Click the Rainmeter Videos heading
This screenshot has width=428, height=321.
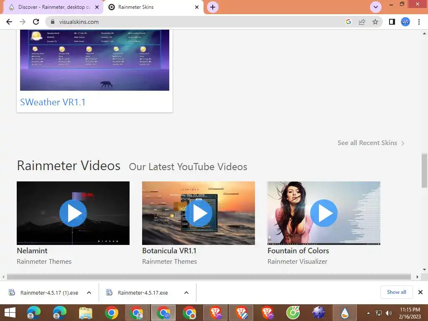point(69,166)
